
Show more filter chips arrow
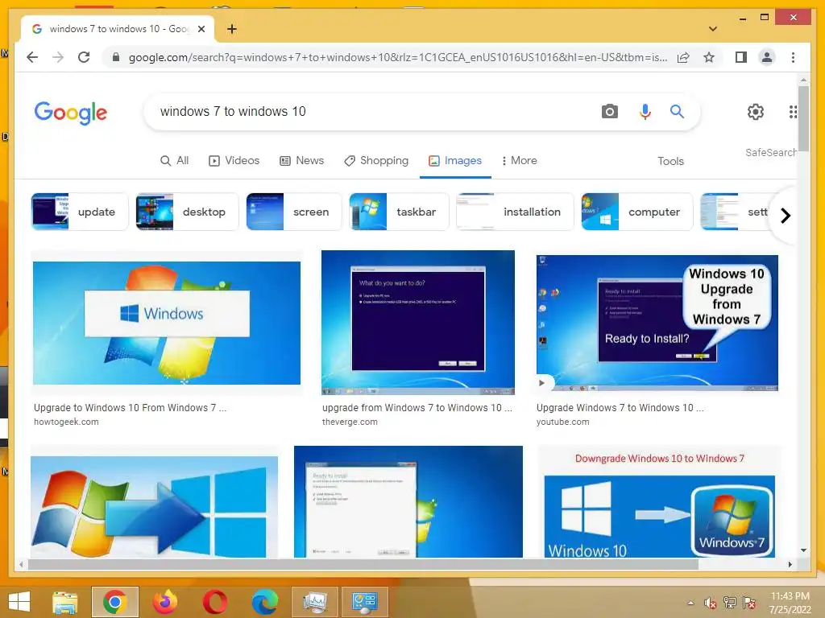pyautogui.click(x=786, y=216)
